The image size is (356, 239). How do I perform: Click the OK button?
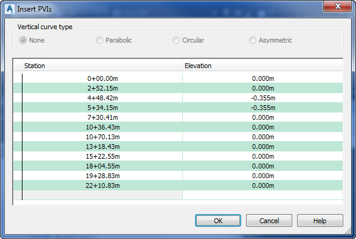[x=218, y=220]
